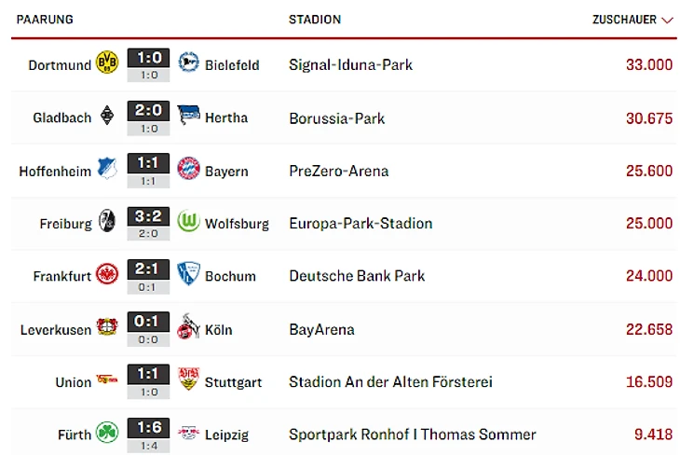This screenshot has height=455, width=680.
Task: Click the Bayern München club crest
Action: [189, 170]
